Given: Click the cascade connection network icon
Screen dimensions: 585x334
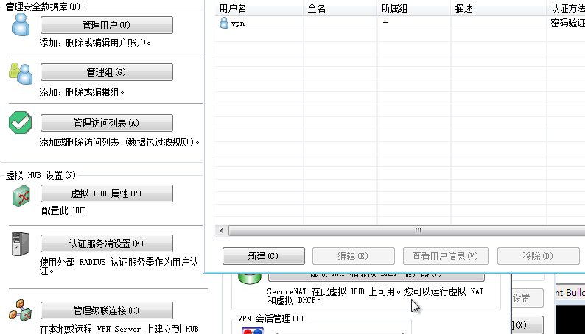Looking at the screenshot, I should (21, 310).
